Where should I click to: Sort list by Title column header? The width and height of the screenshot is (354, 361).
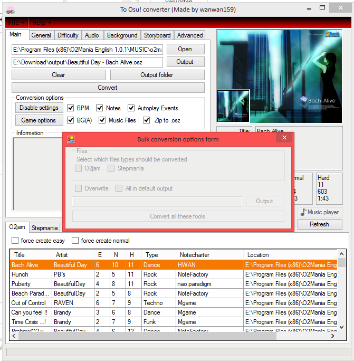point(31,255)
